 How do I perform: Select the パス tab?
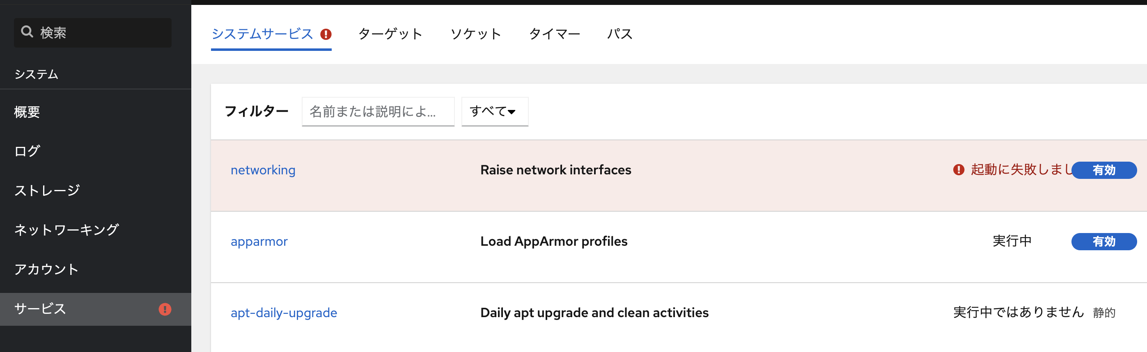(x=620, y=34)
